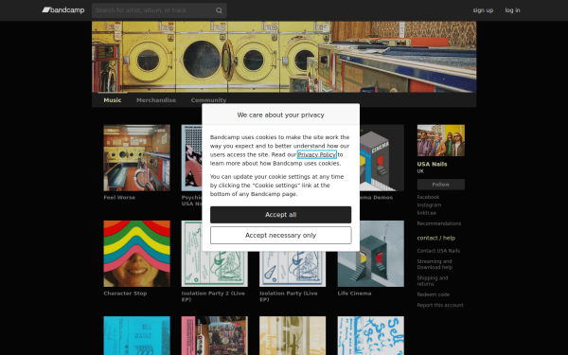The image size is (568, 355).
Task: Open Streaming and Download help
Action: (x=435, y=264)
